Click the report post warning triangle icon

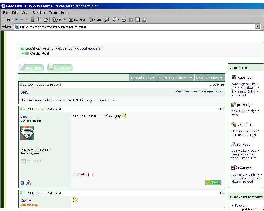pos(28,183)
